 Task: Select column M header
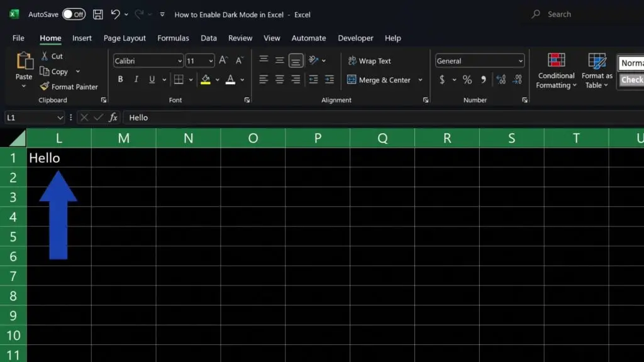click(124, 138)
